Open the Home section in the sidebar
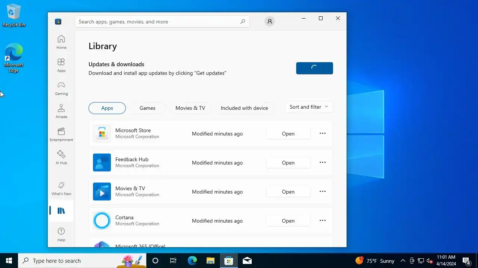 tap(61, 42)
